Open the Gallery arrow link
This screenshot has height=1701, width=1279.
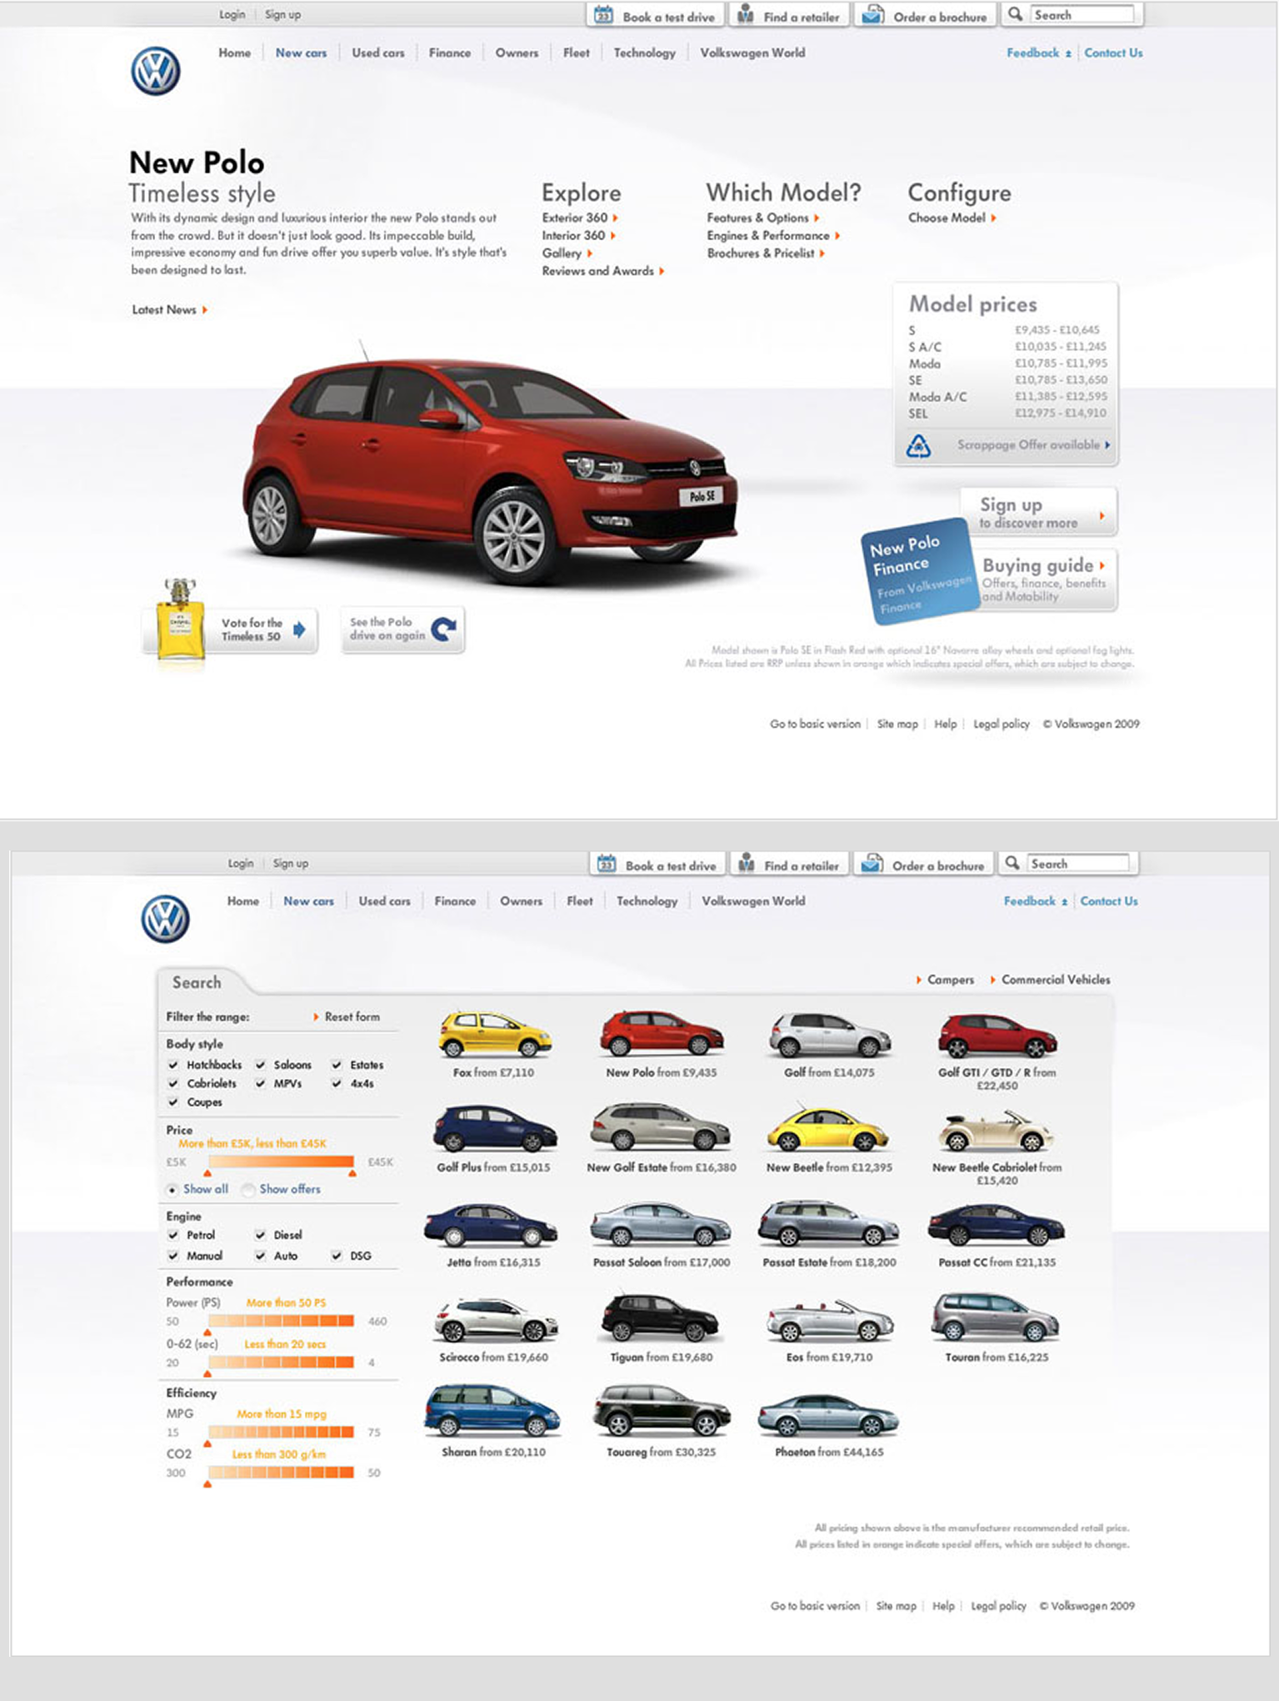[567, 253]
